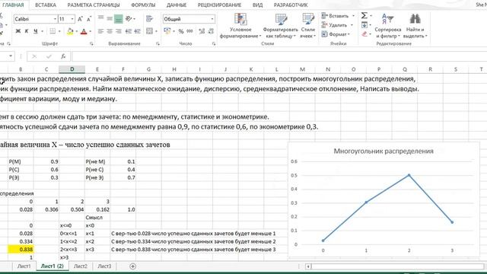Click Вставить cells button
Viewport: 487px width, 274px height.
click(335, 15)
